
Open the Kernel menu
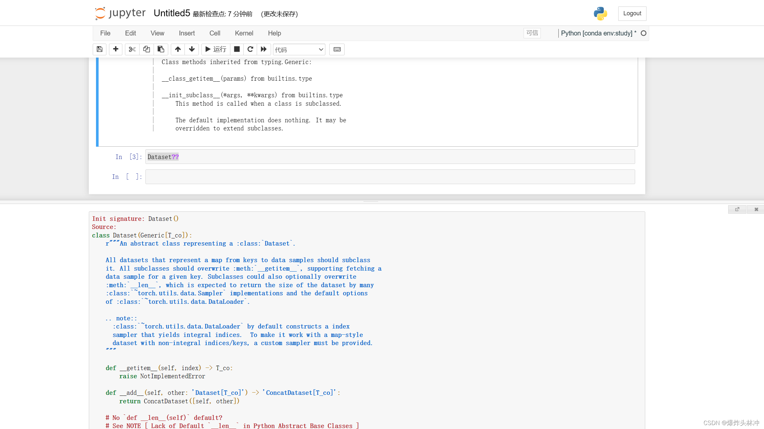[x=244, y=33]
